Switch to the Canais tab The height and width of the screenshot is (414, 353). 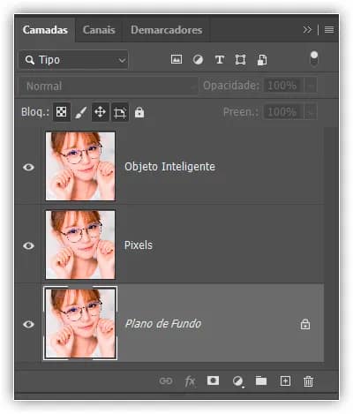(x=99, y=30)
